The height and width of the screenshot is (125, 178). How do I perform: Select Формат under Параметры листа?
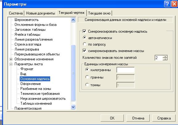(27, 69)
